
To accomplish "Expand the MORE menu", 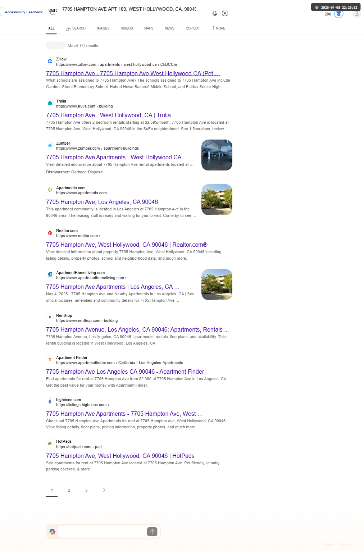I will 219,28.
